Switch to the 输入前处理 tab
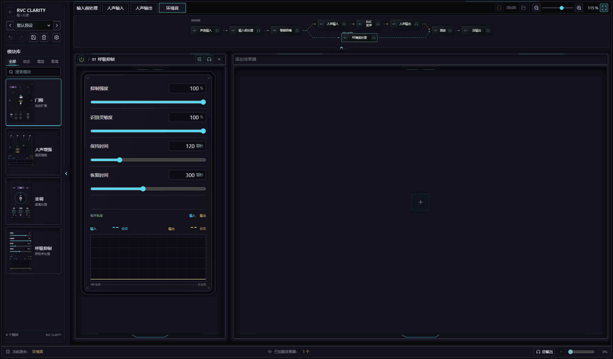The image size is (613, 359). pos(87,8)
